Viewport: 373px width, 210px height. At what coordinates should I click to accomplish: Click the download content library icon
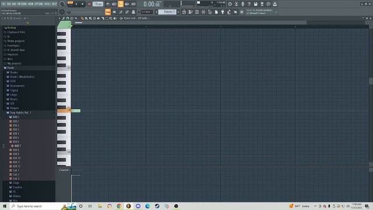tap(275, 4)
